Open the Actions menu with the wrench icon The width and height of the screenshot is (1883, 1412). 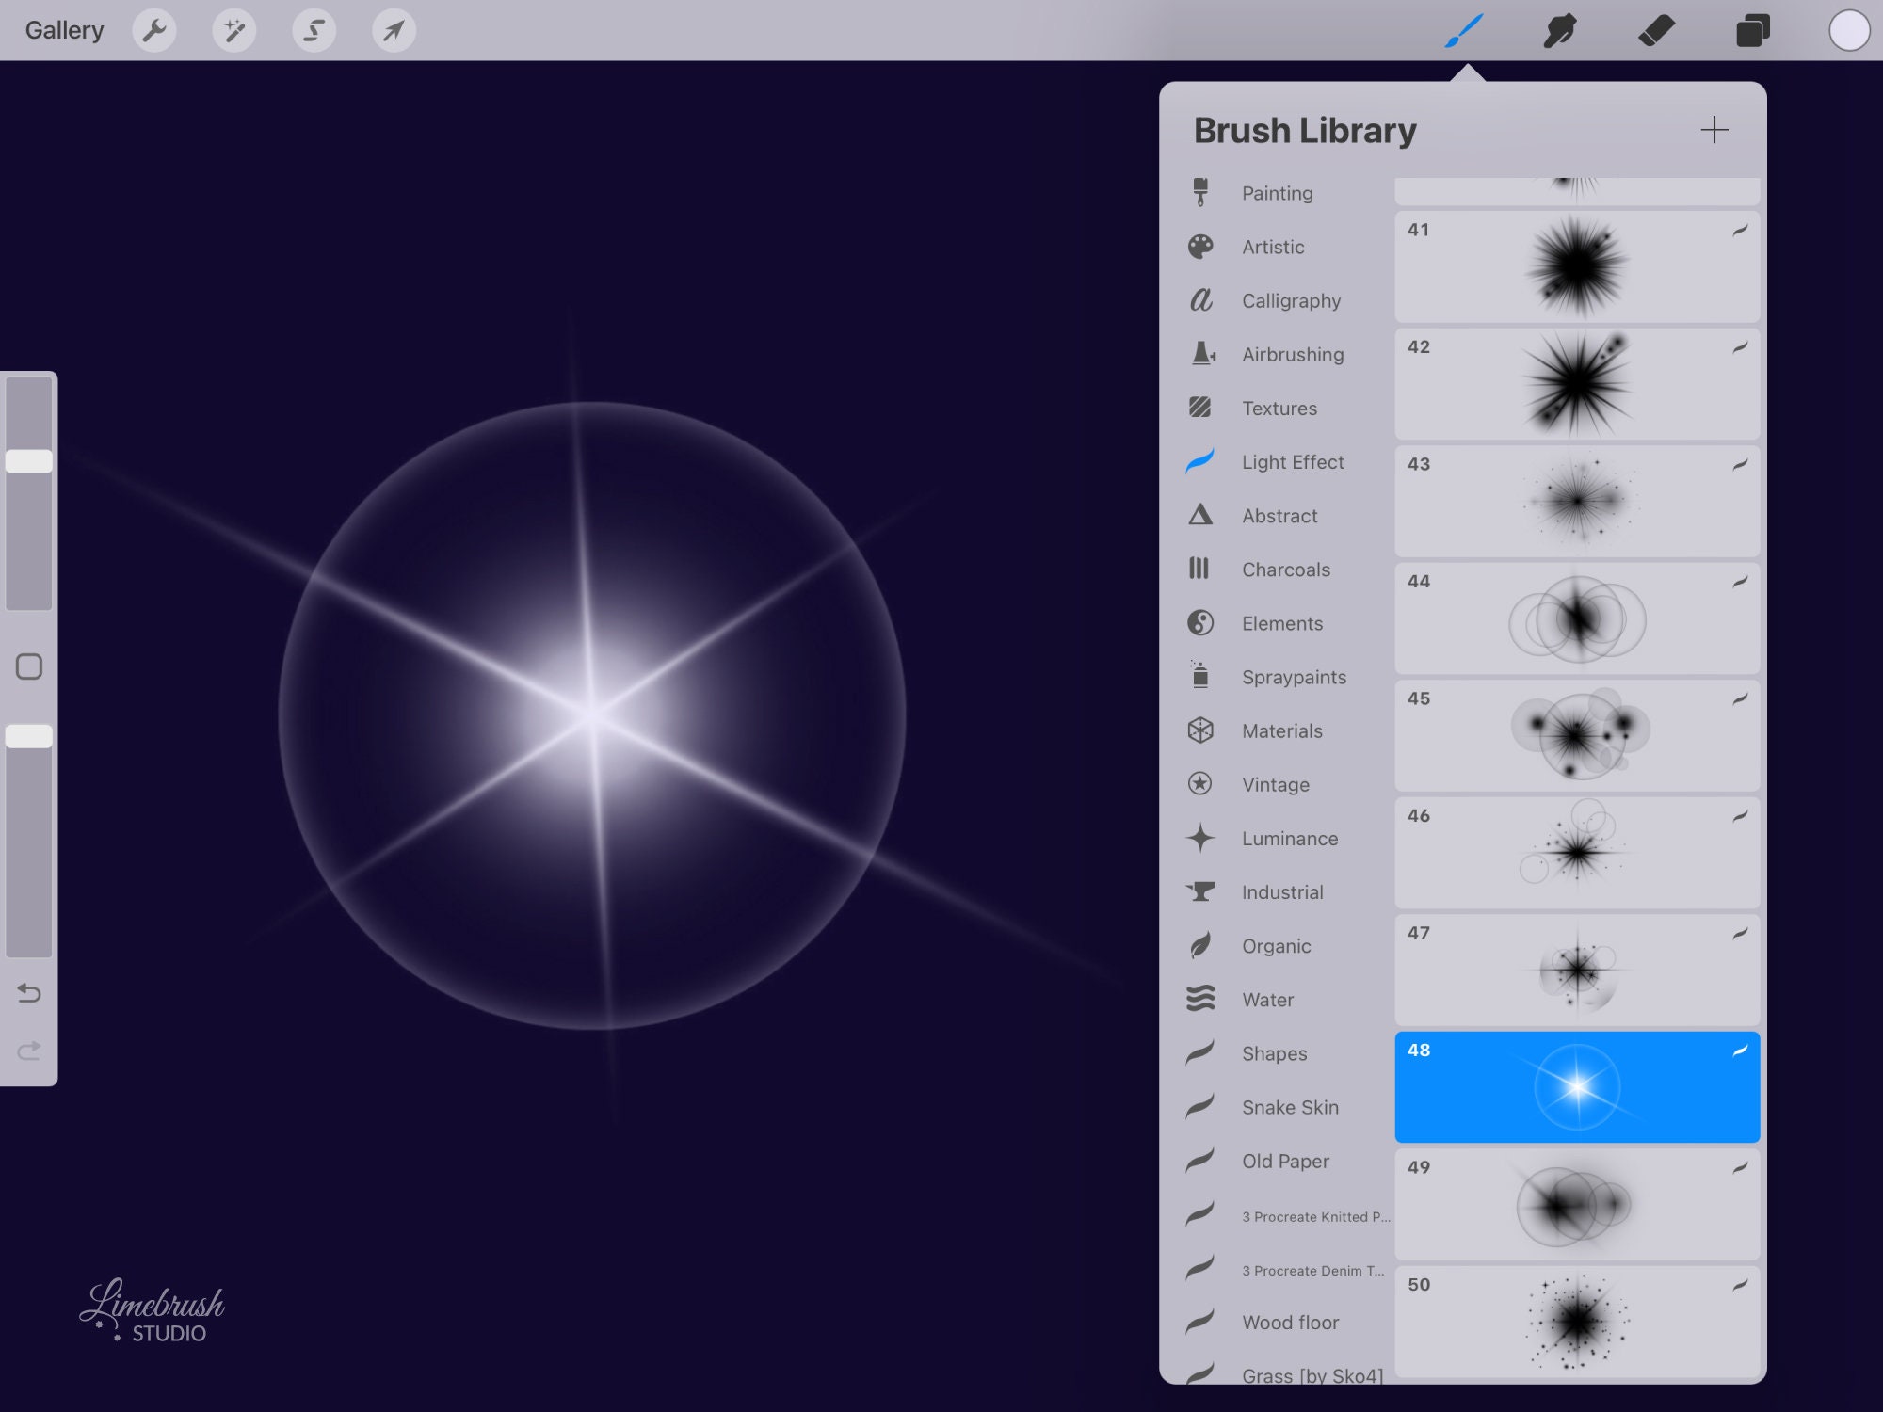pyautogui.click(x=155, y=29)
